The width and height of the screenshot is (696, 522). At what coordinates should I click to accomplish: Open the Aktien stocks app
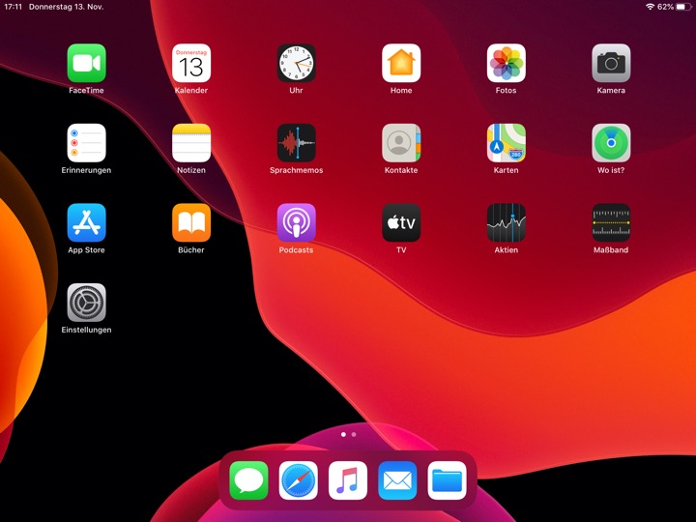(506, 223)
